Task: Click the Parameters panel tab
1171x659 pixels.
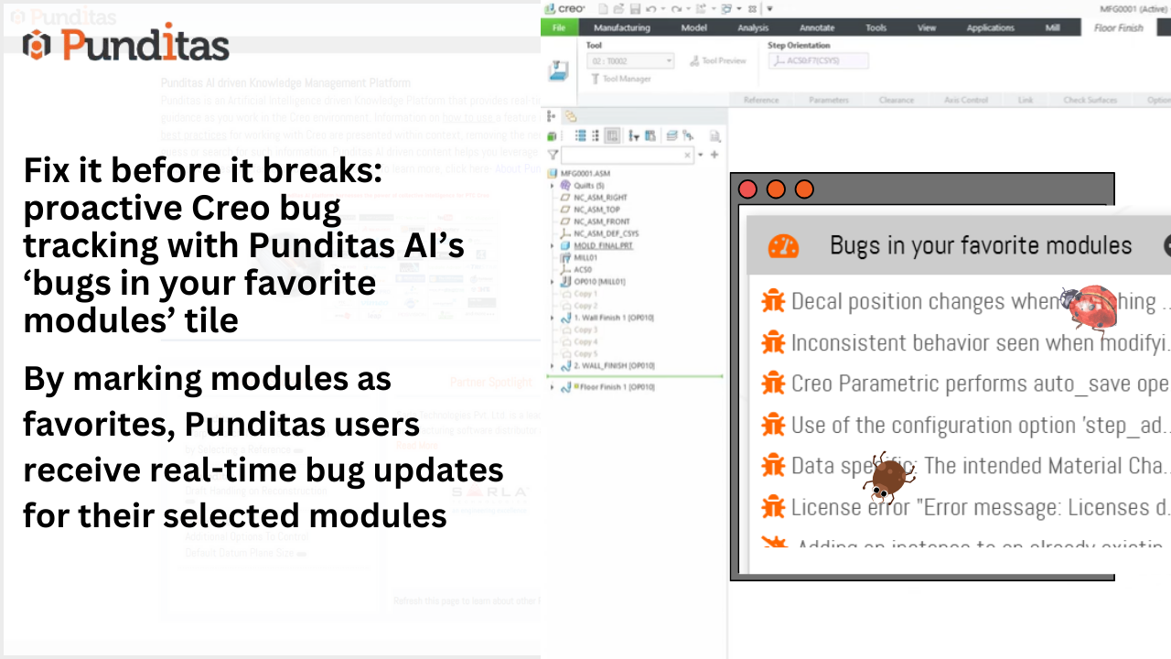Action: [828, 99]
